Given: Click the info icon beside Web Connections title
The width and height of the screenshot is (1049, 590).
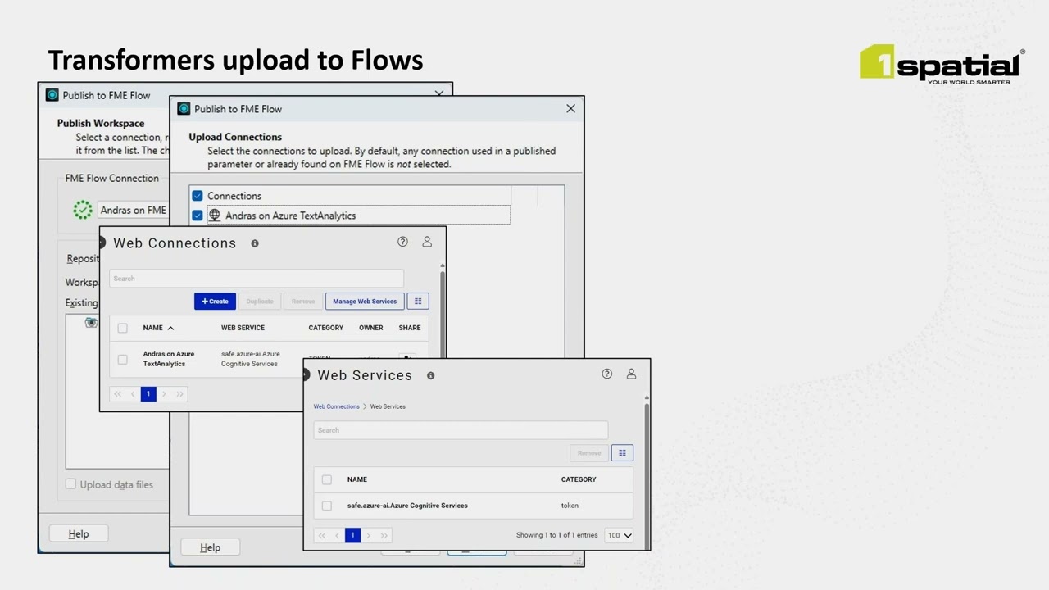Looking at the screenshot, I should coord(255,243).
